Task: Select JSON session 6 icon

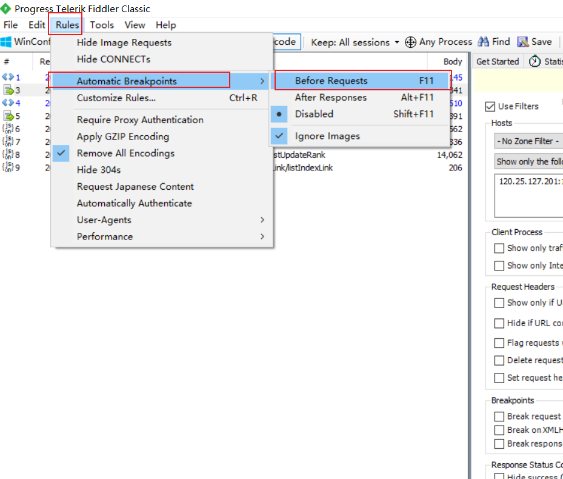Action: (8, 129)
